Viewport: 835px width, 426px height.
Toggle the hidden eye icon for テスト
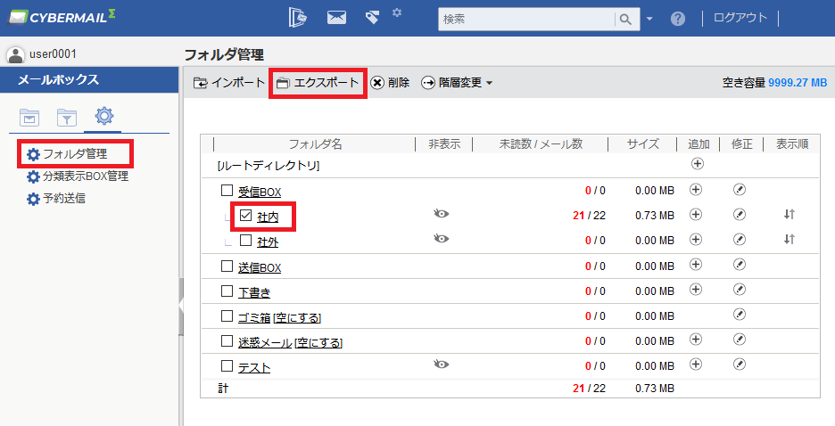[441, 365]
